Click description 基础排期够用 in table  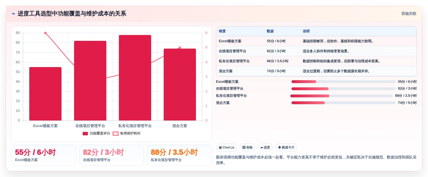coord(338,41)
